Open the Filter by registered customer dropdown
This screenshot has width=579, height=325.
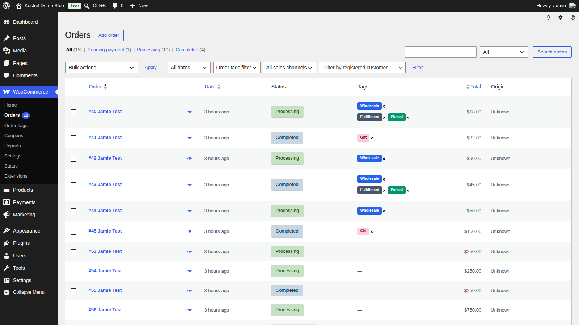click(x=362, y=68)
